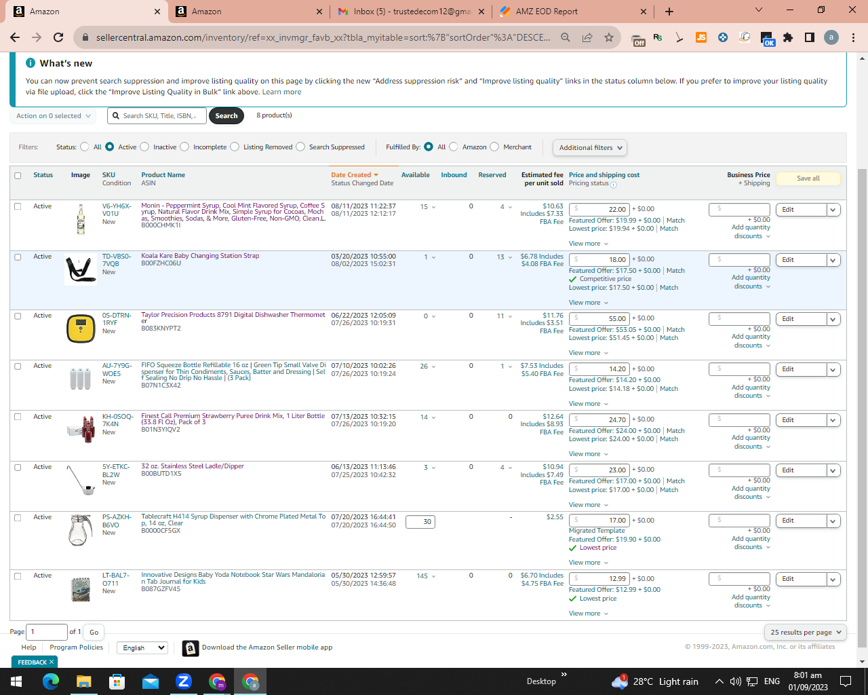Image resolution: width=868 pixels, height=695 pixels.
Task: Open the Program Policies link
Action: 76,647
